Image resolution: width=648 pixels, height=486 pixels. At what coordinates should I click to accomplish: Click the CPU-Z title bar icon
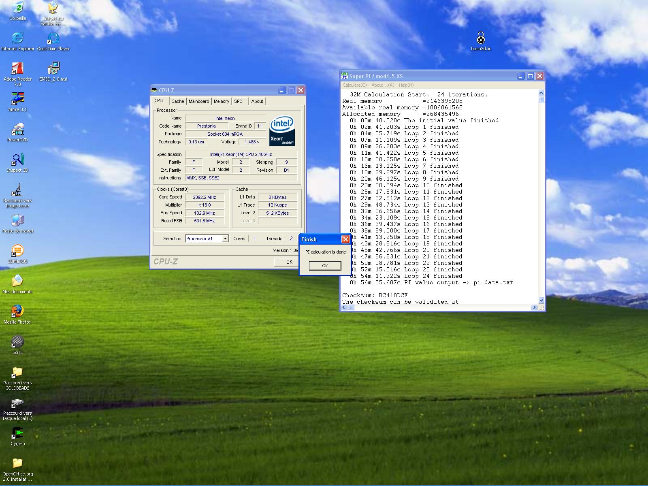[154, 90]
